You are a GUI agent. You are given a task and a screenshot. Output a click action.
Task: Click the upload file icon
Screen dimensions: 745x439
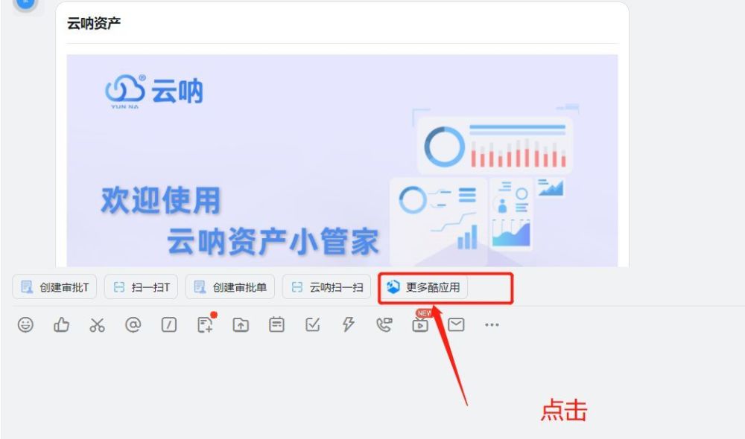coord(241,325)
